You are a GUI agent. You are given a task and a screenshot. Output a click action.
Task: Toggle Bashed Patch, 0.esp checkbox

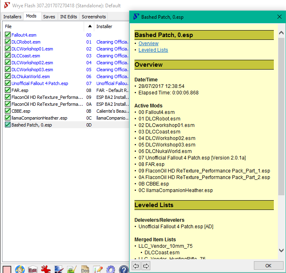[7, 125]
